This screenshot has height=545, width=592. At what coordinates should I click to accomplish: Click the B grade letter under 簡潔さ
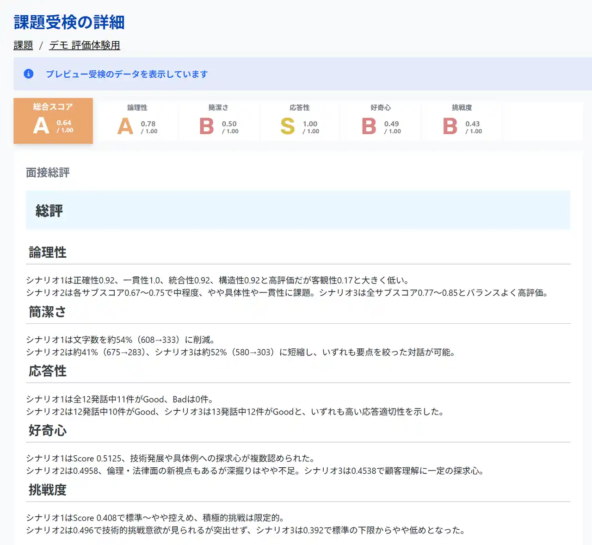[x=206, y=126]
